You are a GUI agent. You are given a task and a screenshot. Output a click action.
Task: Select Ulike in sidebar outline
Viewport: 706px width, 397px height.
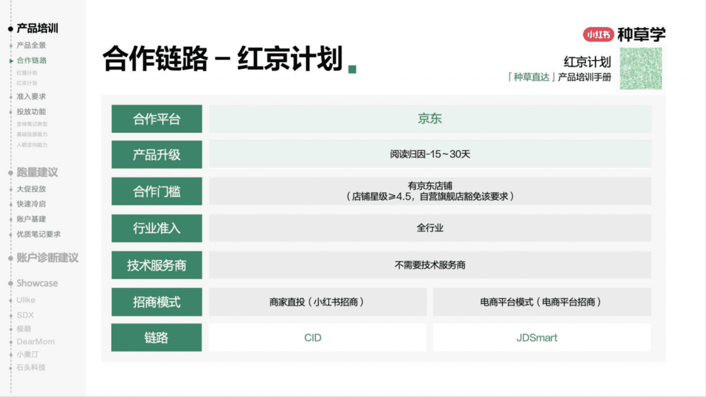26,300
